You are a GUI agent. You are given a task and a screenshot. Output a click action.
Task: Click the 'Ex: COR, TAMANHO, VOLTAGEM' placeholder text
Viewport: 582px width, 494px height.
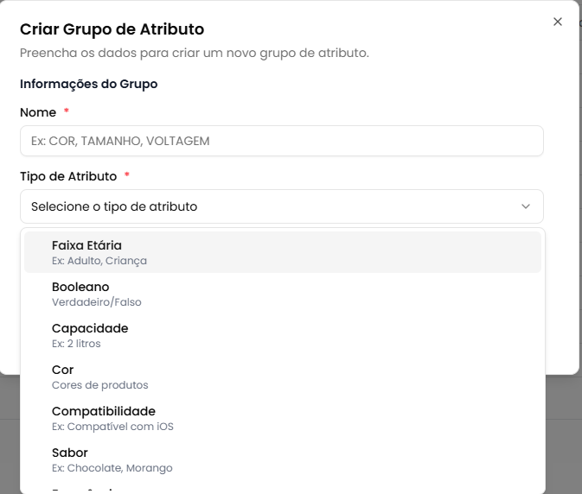click(x=120, y=141)
